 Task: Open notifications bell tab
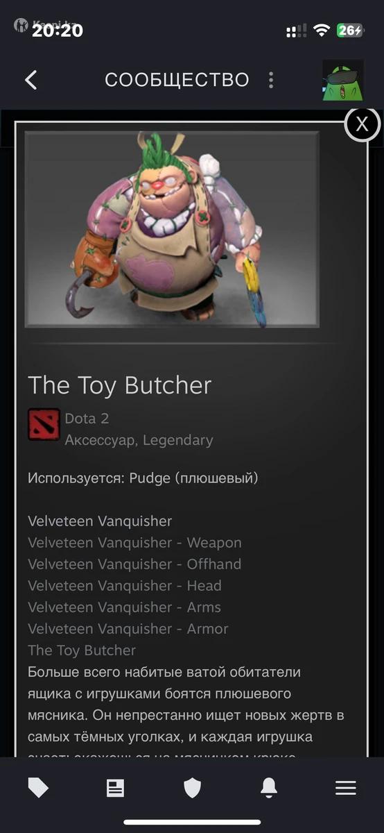[x=269, y=787]
